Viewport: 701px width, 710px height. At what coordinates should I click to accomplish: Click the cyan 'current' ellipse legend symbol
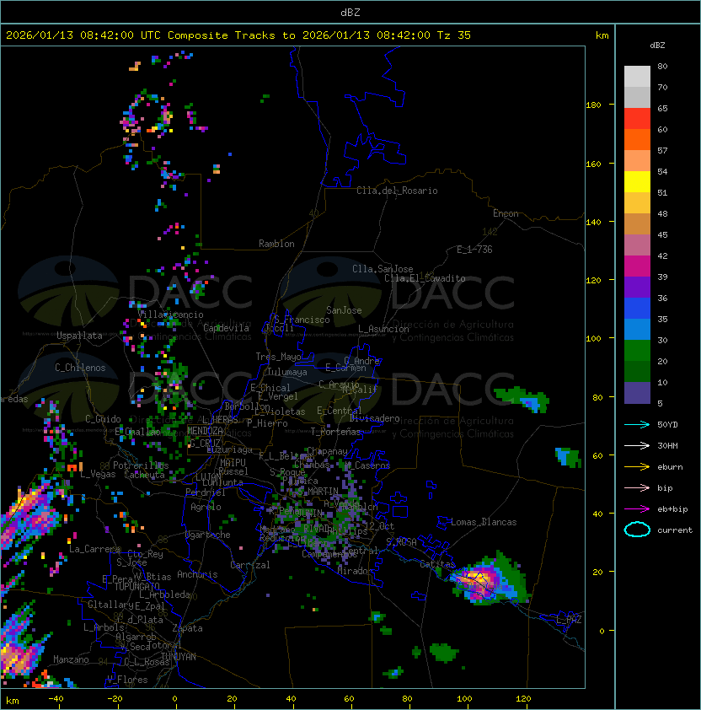(637, 530)
